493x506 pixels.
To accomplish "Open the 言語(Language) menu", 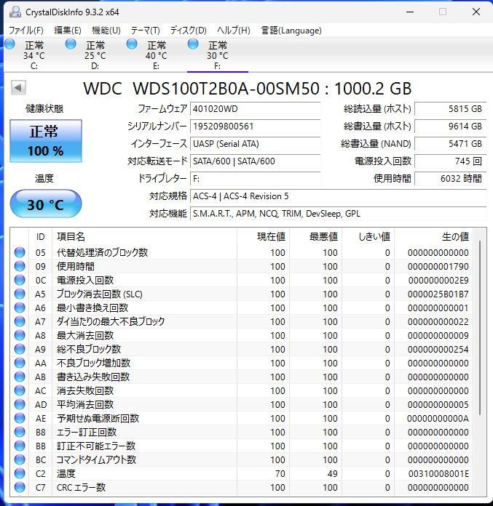I will pos(291,31).
